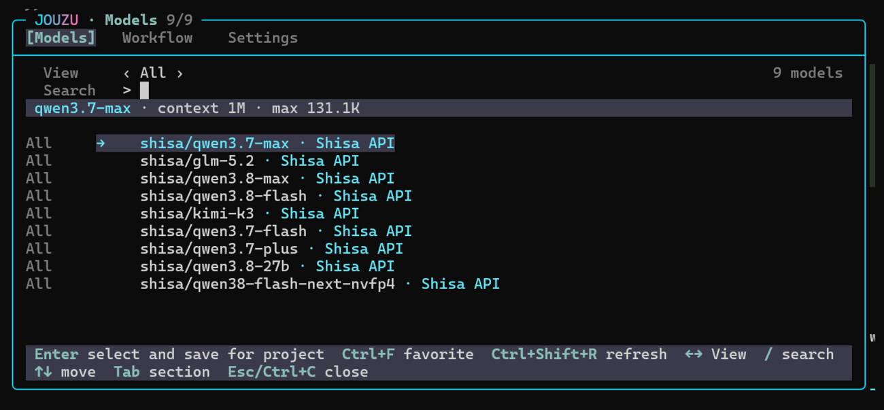Click the '/ search' hint
The width and height of the screenshot is (884, 410).
click(x=798, y=354)
